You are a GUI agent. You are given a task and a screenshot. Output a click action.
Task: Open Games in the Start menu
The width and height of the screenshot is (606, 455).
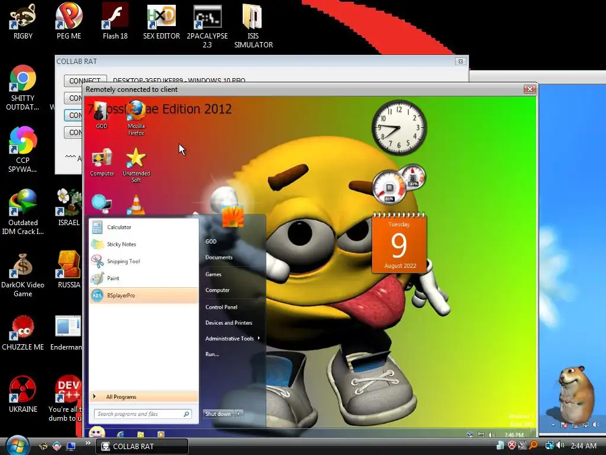click(213, 274)
